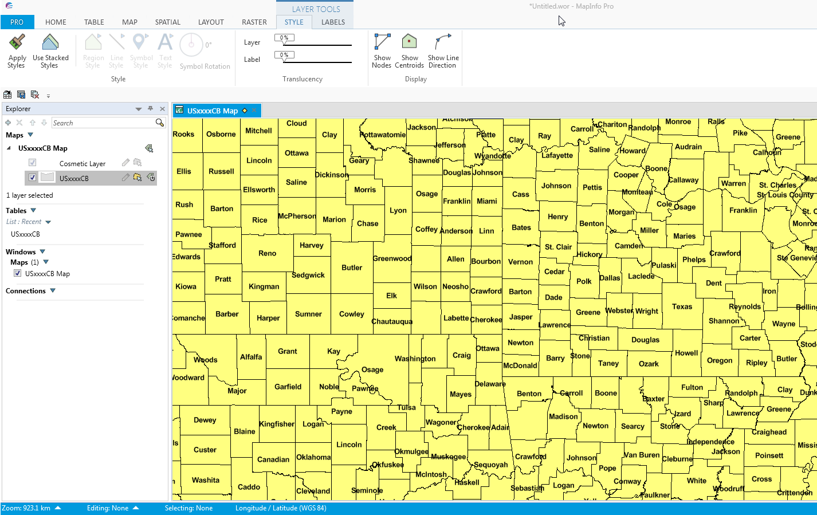This screenshot has width=817, height=515.
Task: Toggle Show Line Direction option
Action: coord(443,50)
